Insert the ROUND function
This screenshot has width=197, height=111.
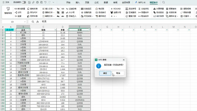[x=116, y=9]
